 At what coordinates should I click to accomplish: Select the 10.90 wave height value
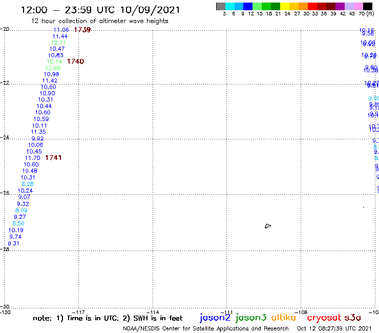47,93
